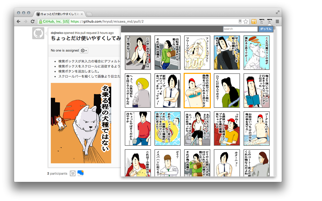Select the 名探偵コナンと間違えて panel
The image size is (322, 201).
pos(227,128)
